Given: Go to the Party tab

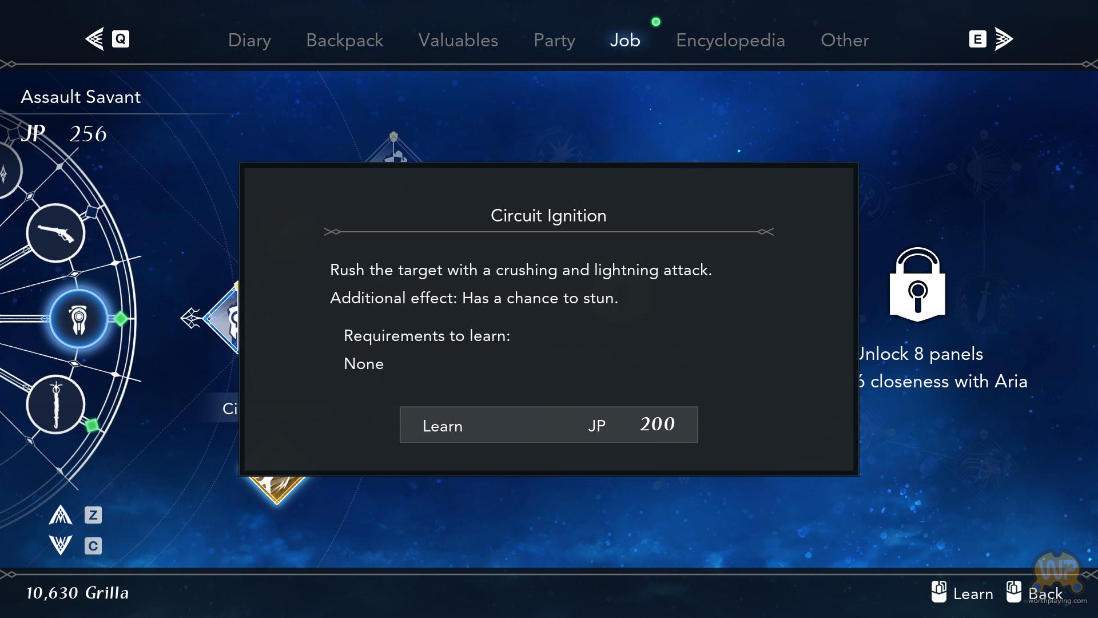Looking at the screenshot, I should 554,40.
